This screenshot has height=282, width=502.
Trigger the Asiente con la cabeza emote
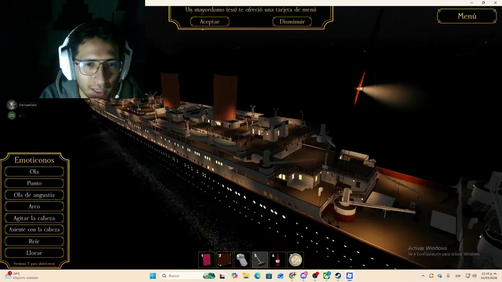click(x=34, y=230)
